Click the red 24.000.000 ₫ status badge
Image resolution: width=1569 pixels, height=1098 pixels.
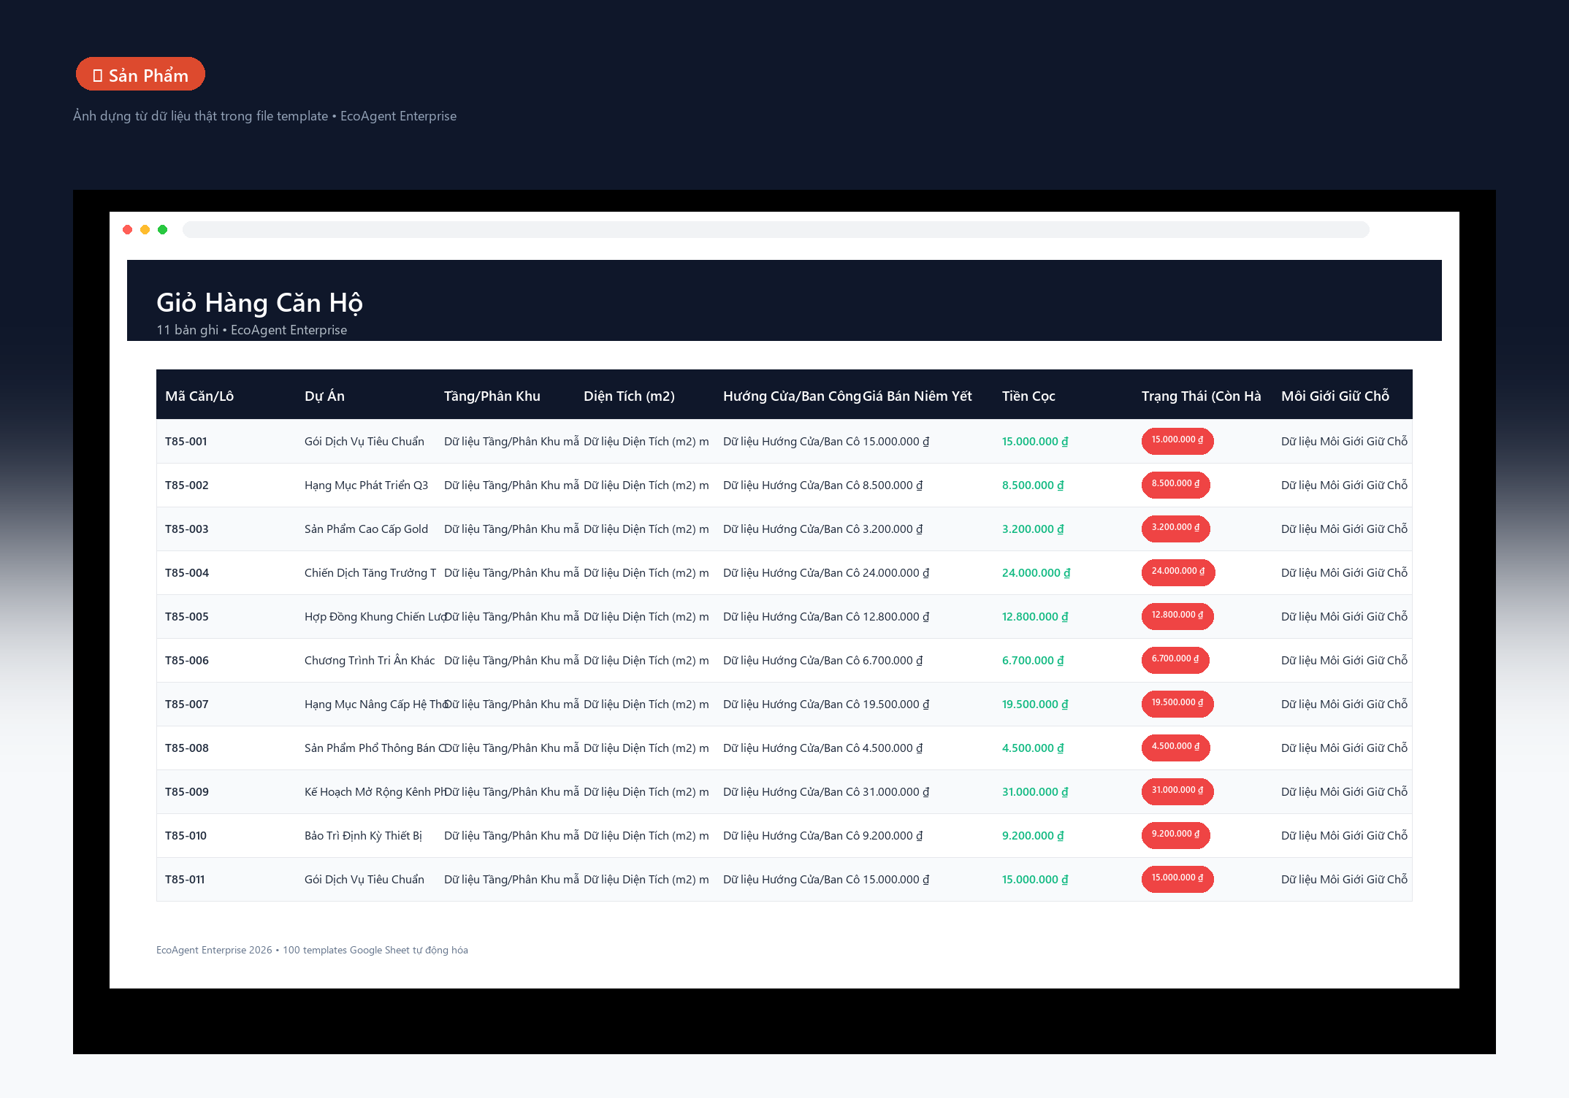pyautogui.click(x=1178, y=572)
